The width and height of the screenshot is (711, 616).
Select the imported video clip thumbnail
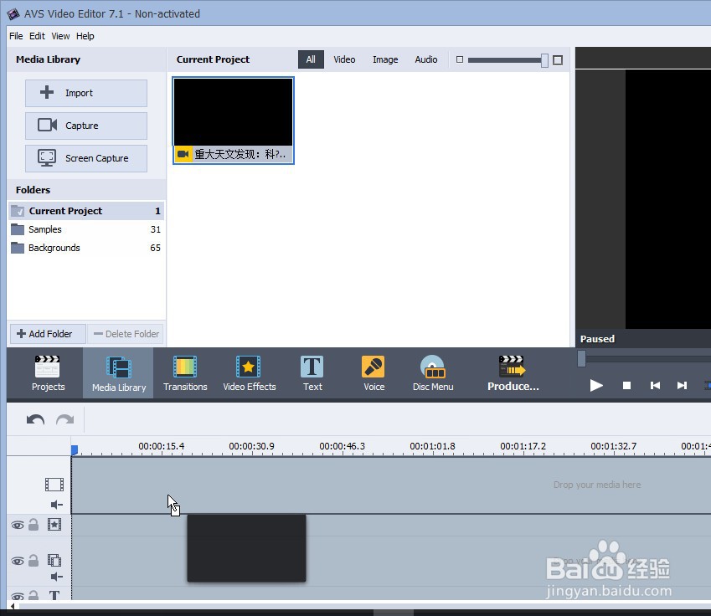click(234, 121)
